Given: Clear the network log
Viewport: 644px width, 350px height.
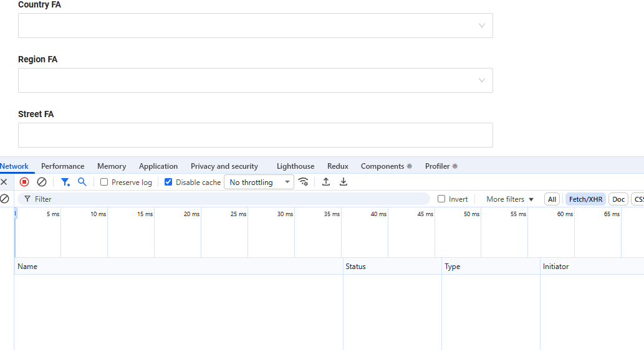Looking at the screenshot, I should point(42,182).
